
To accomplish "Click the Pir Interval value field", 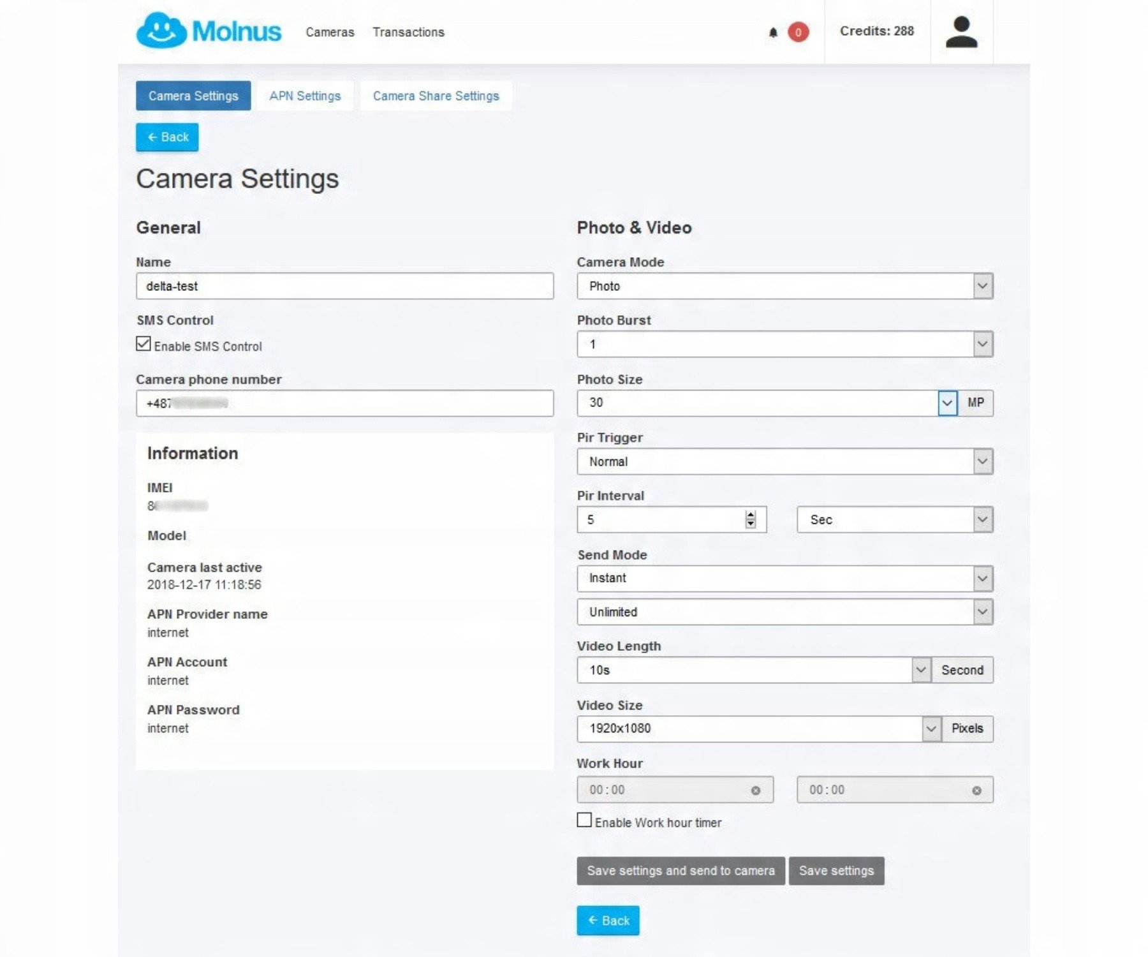I will click(672, 519).
